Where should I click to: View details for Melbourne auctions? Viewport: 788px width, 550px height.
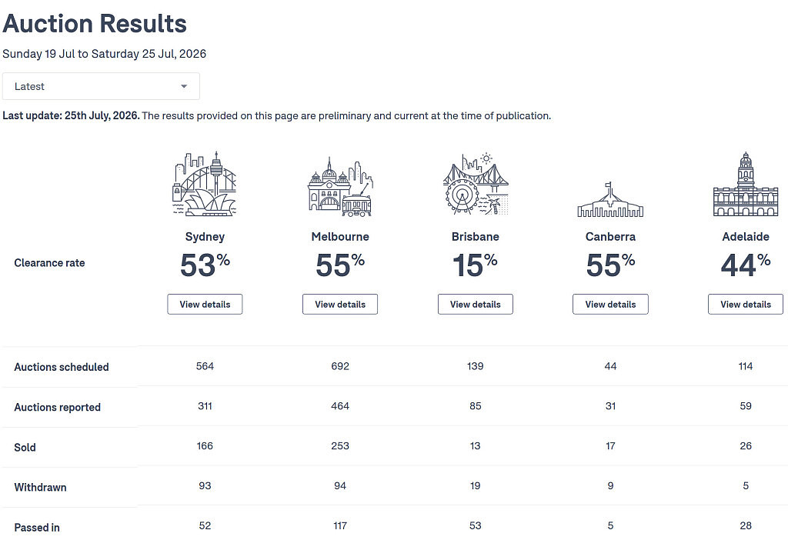coord(340,305)
